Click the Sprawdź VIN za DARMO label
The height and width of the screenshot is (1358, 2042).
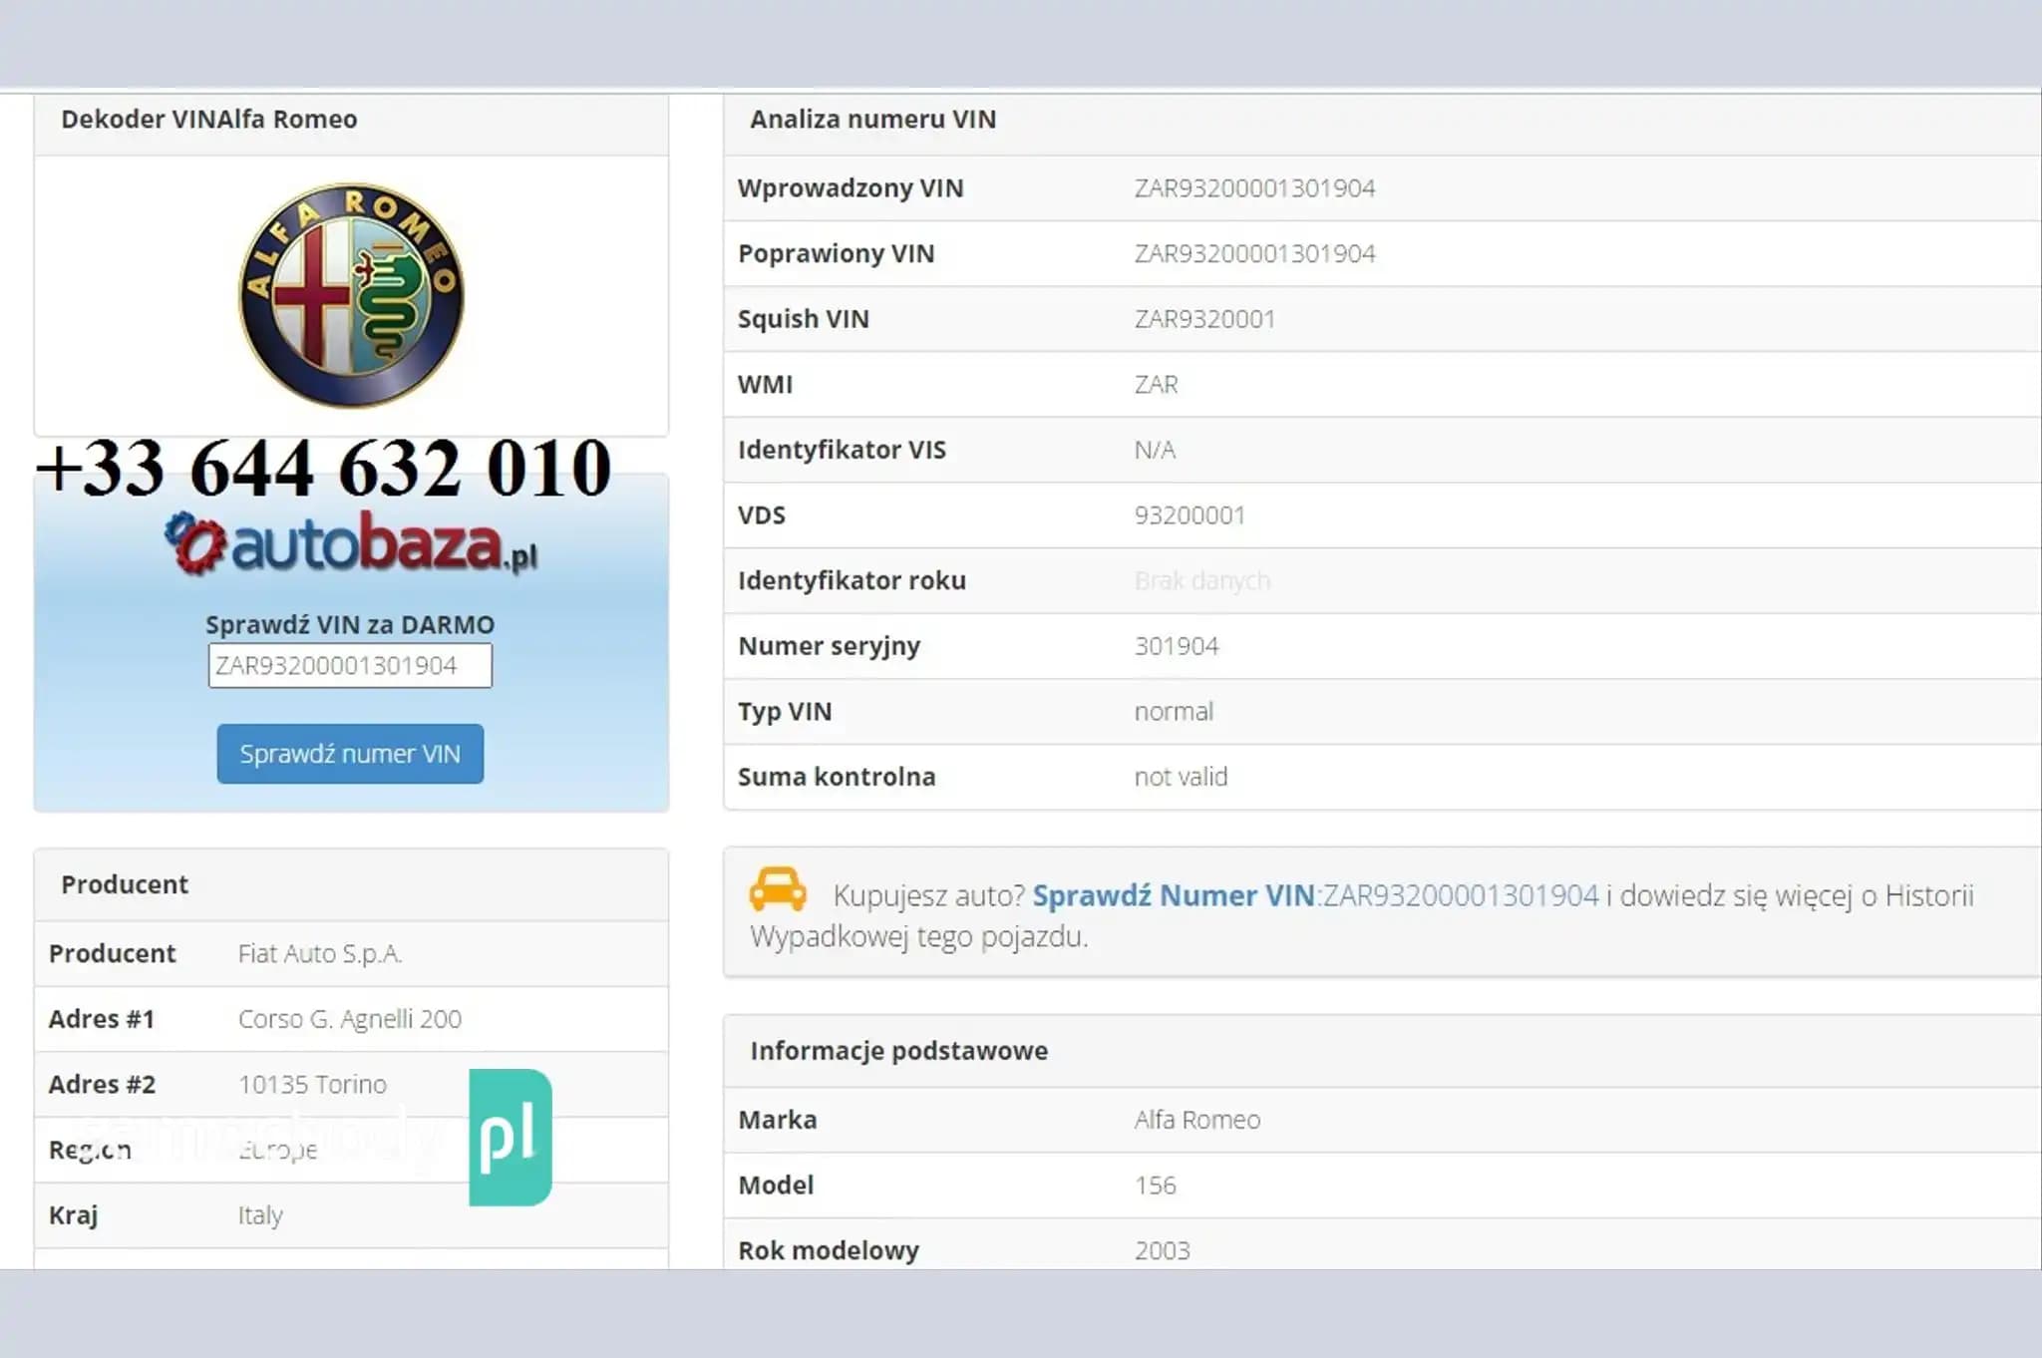[x=350, y=624]
